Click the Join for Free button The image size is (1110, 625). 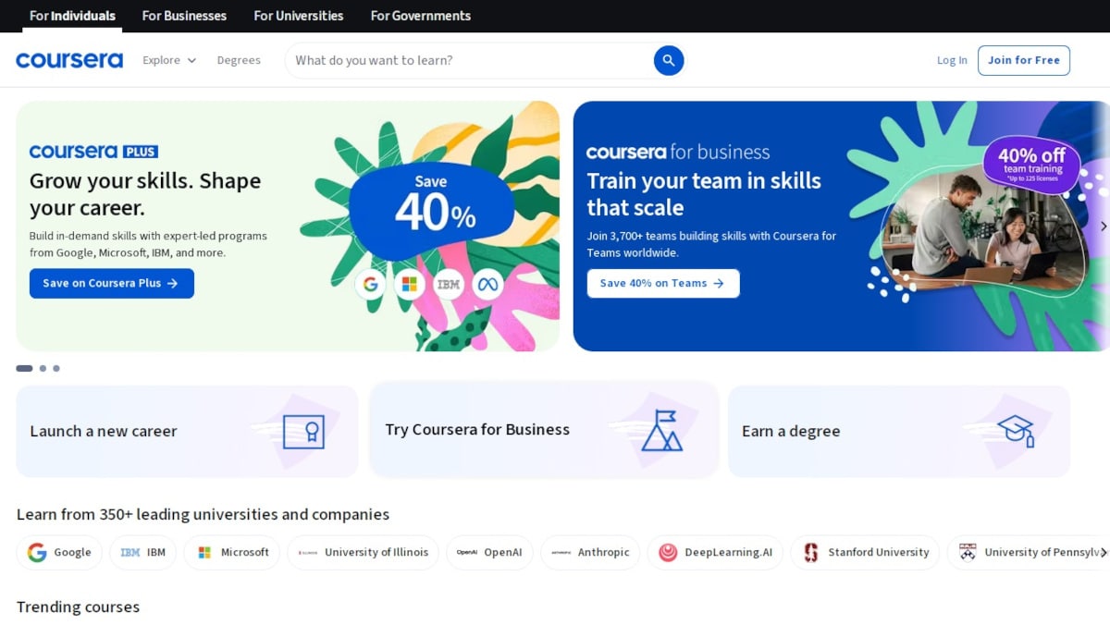click(x=1024, y=60)
